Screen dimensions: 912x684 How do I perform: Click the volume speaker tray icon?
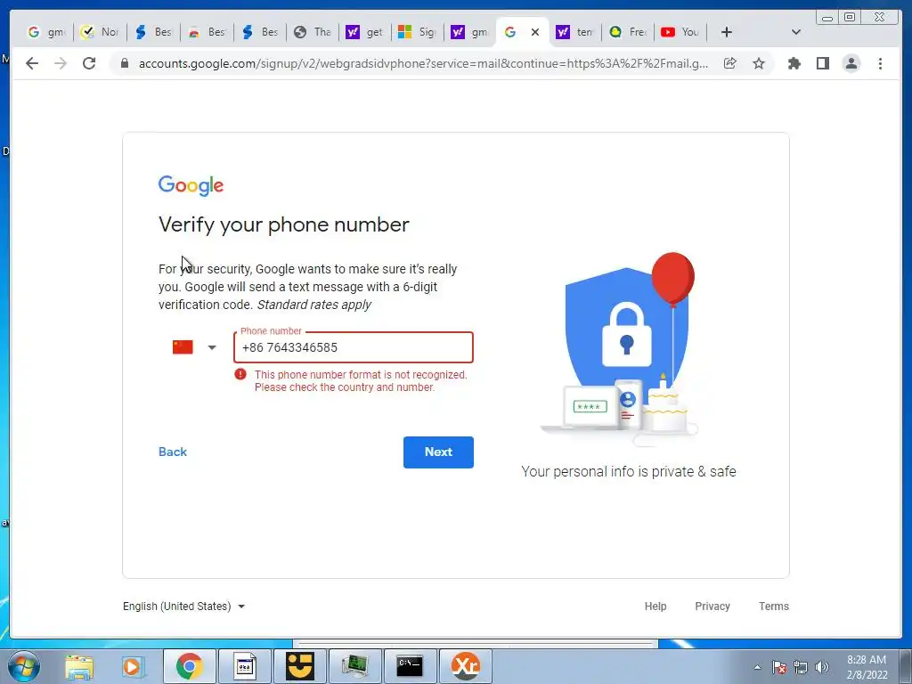click(821, 667)
